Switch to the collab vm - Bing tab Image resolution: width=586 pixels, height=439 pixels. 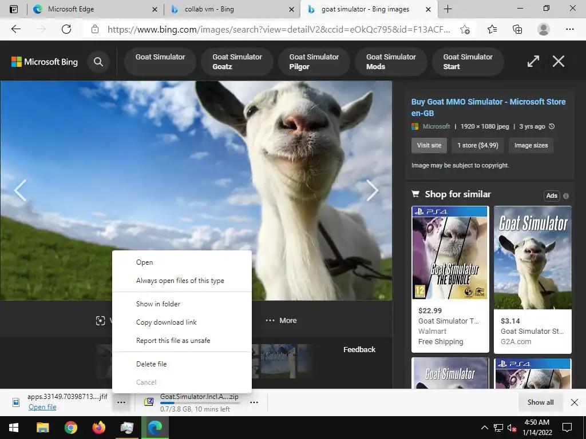[x=232, y=9]
